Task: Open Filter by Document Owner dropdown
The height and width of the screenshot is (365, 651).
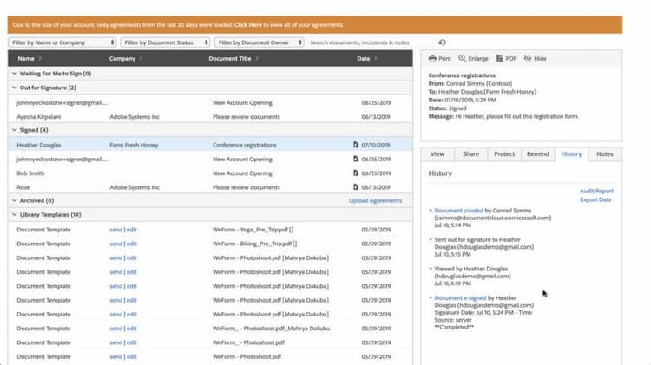Action: click(x=259, y=42)
